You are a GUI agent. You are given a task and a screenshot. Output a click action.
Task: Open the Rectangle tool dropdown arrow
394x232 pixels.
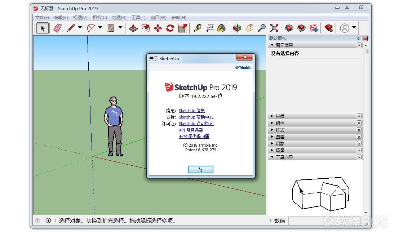120,27
